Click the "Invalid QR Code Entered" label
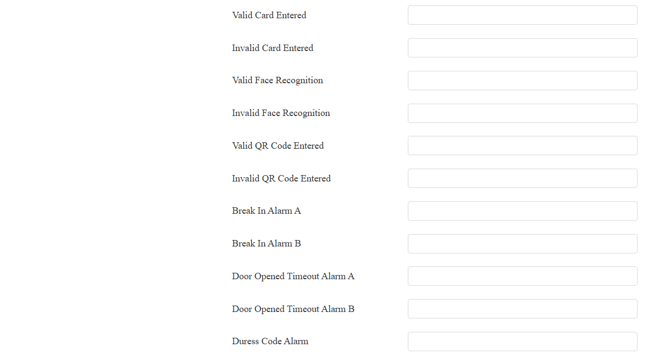 [x=281, y=178]
